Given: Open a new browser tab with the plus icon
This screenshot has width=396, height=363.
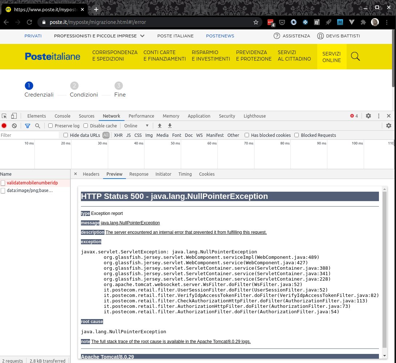Looking at the screenshot, I should (96, 9).
